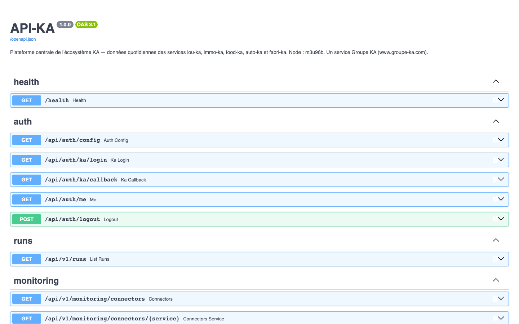Click the GET badge for connectors/{service}
This screenshot has height=324, width=519.
point(27,319)
